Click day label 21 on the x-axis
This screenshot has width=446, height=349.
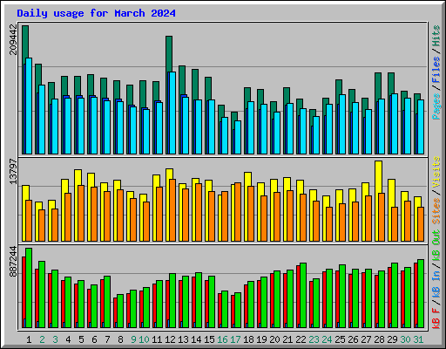[287, 339]
